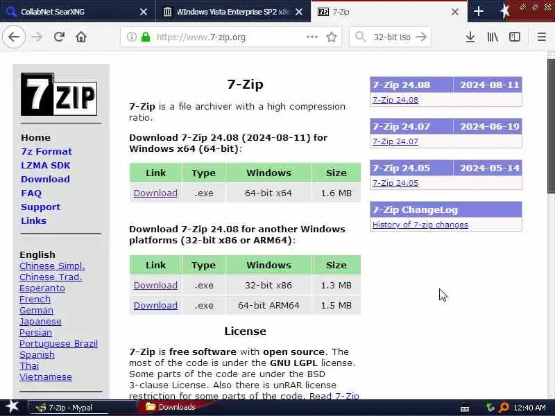Click the tray keyboard icon
The width and height of the screenshot is (555, 416).
[x=465, y=409]
